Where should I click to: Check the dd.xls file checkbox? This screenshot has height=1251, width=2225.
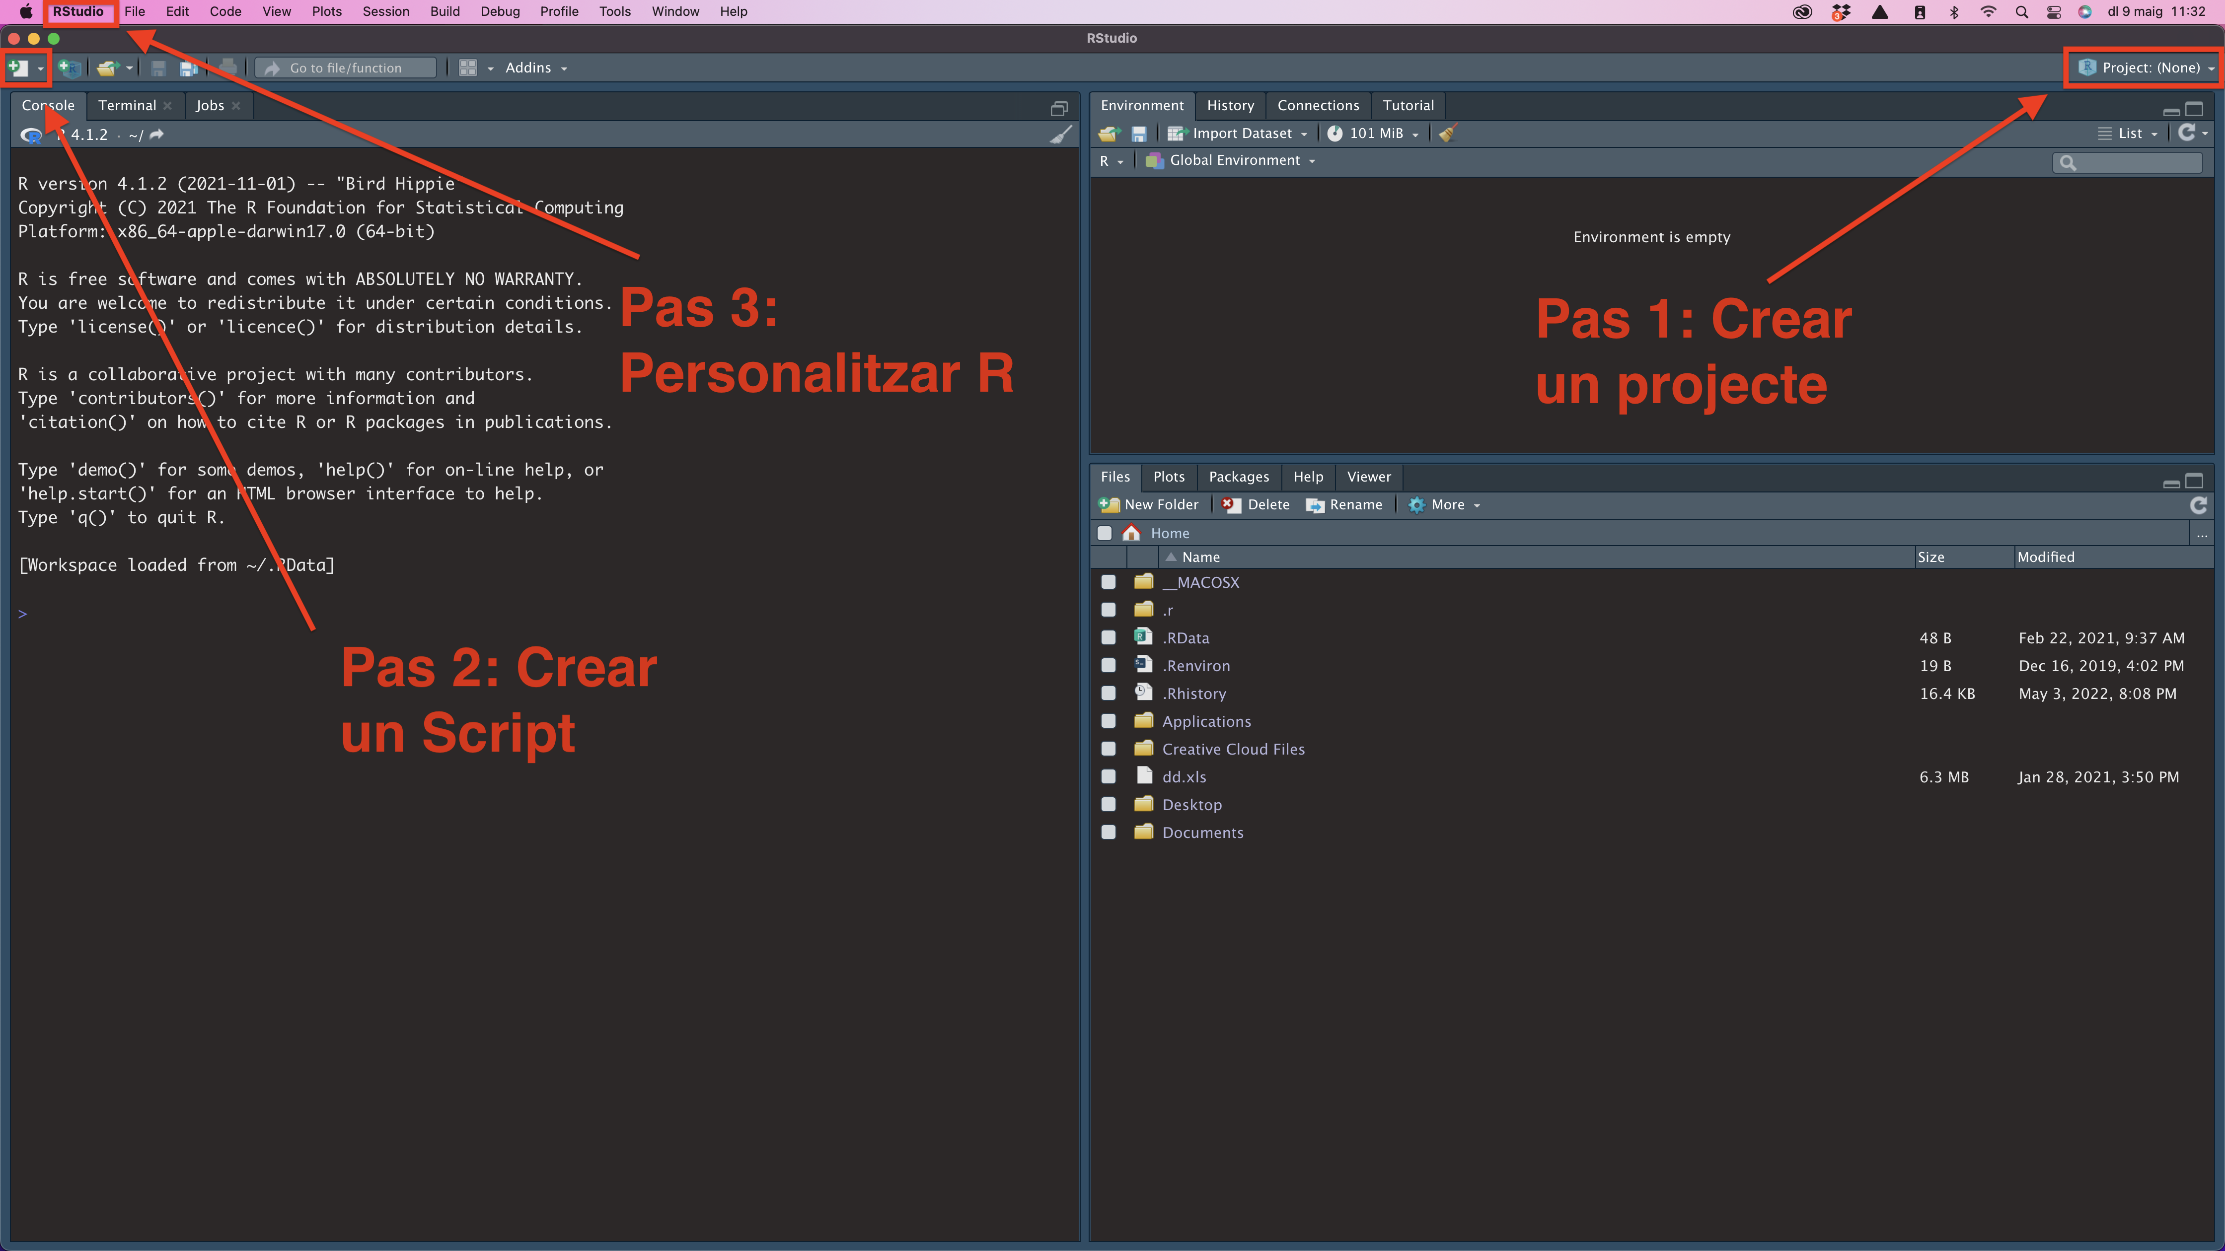click(x=1108, y=776)
